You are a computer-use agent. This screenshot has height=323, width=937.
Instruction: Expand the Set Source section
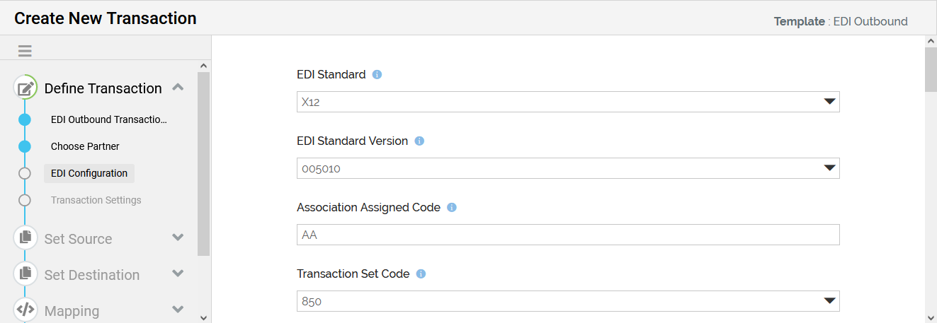coord(178,237)
